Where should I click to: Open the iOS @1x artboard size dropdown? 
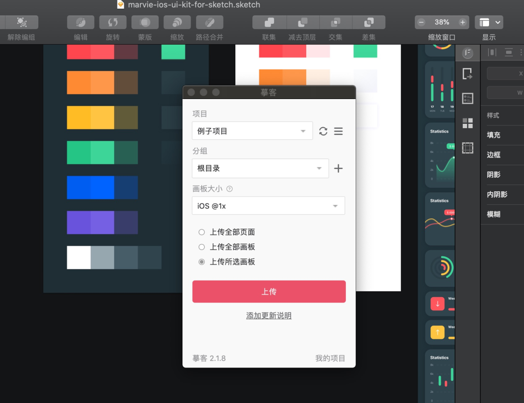[268, 206]
